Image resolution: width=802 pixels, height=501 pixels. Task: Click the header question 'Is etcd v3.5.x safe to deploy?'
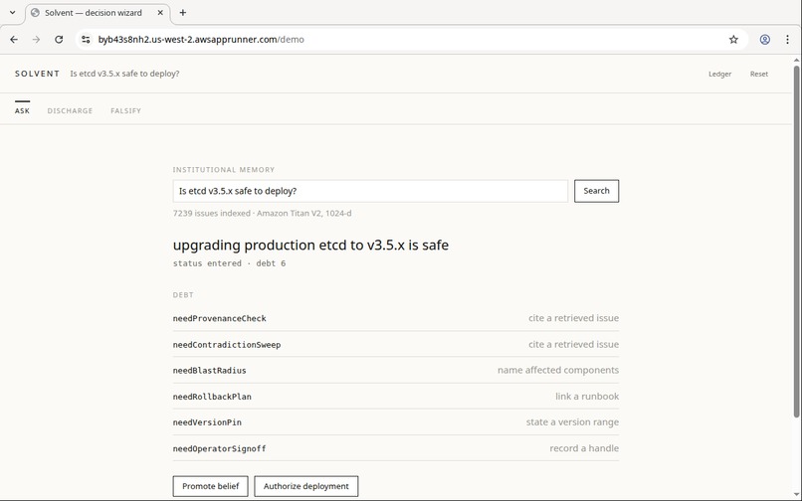[124, 74]
